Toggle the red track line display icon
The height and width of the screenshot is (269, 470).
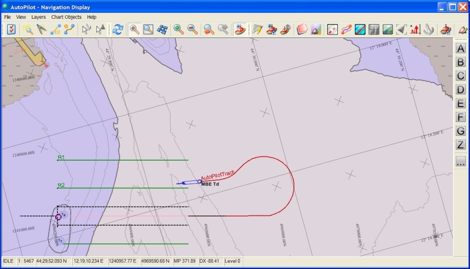[x=331, y=29]
